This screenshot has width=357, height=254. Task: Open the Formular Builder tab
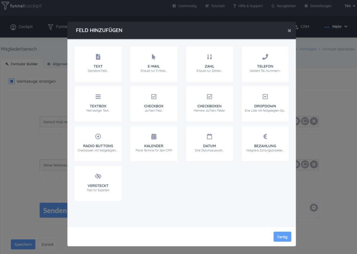click(x=22, y=64)
